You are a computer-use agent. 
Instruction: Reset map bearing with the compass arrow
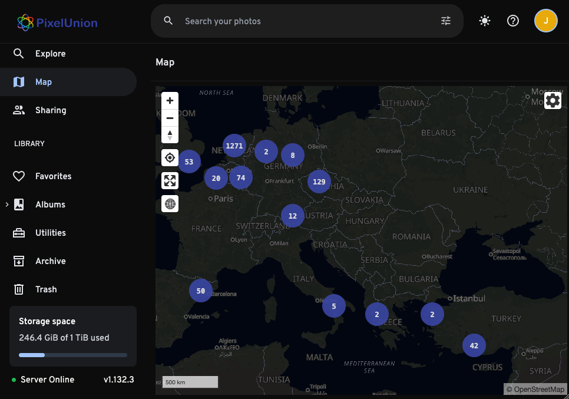click(x=170, y=135)
